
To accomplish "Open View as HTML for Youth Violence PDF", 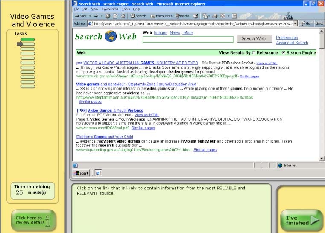I will [147, 115].
